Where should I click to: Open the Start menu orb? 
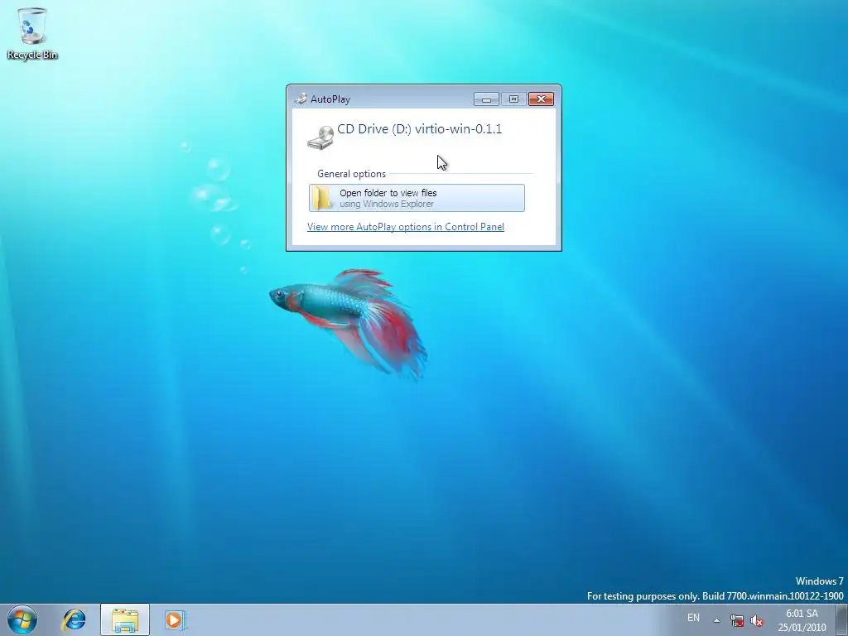[x=22, y=619]
